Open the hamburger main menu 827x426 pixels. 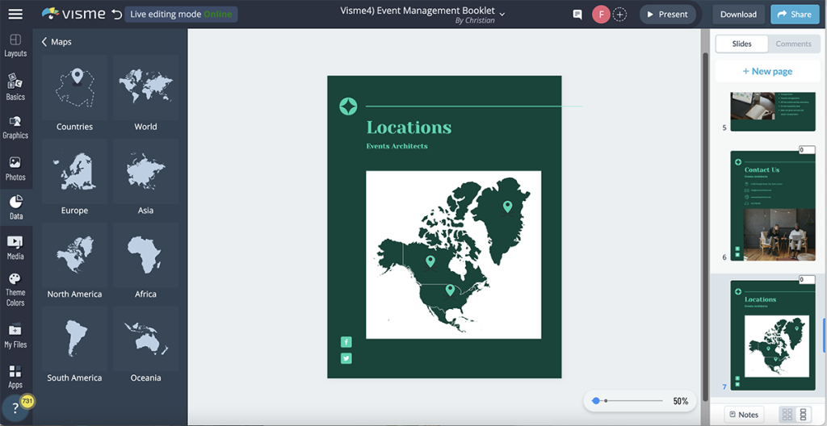click(x=15, y=14)
